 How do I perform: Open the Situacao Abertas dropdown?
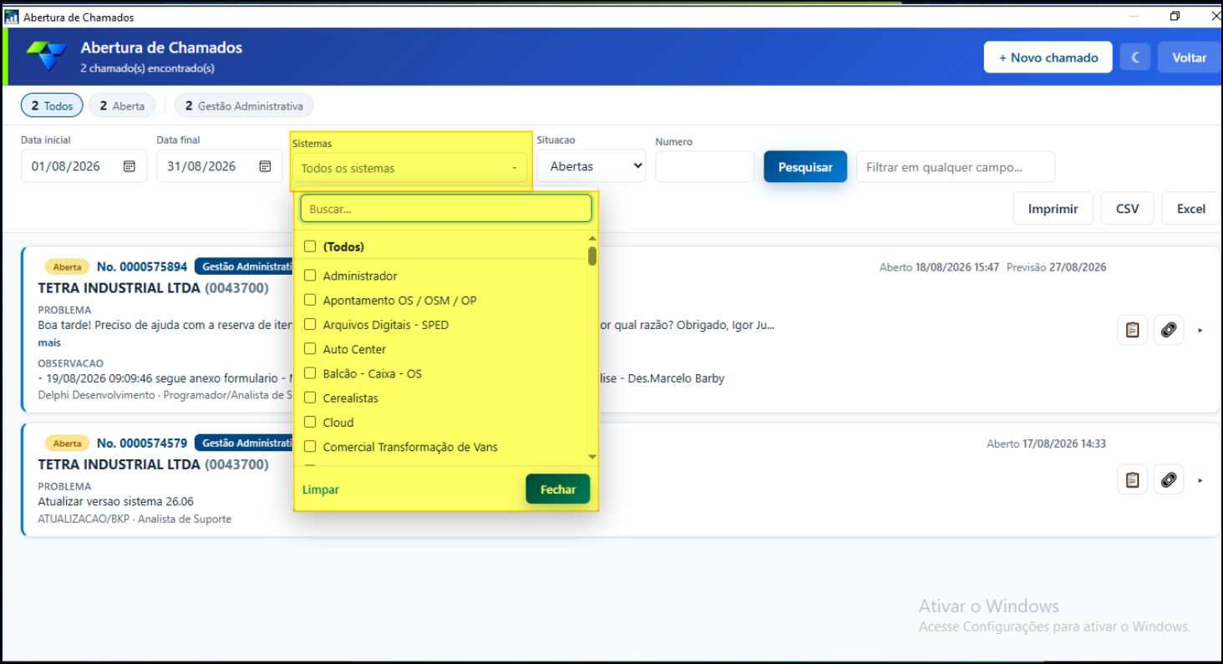click(591, 166)
